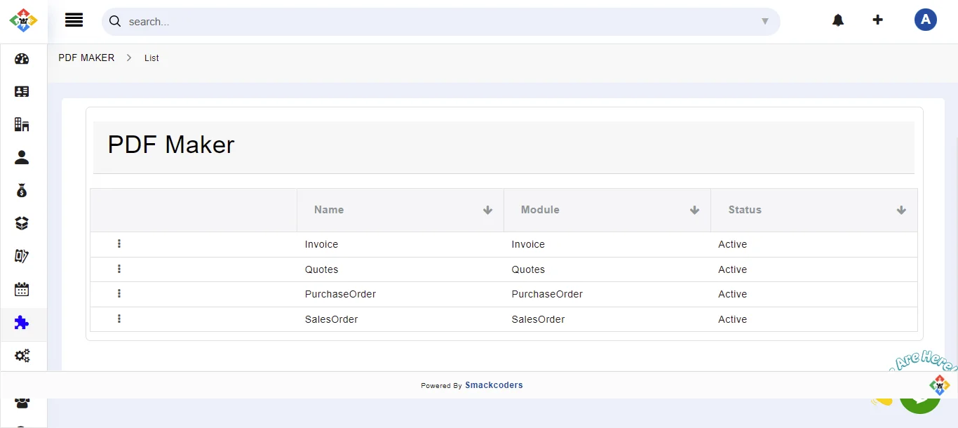Click the contact card icon in sidebar

pos(22,92)
